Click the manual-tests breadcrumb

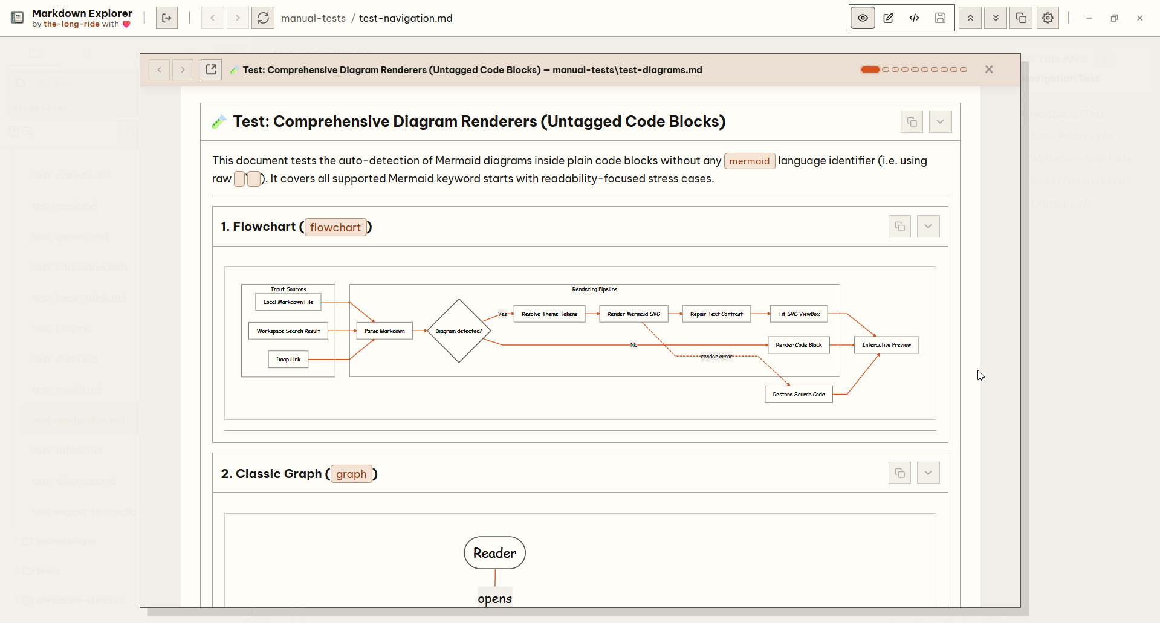tap(313, 18)
